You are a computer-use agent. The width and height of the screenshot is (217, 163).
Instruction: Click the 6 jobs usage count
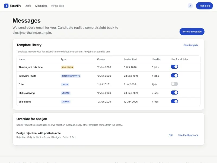155,67
